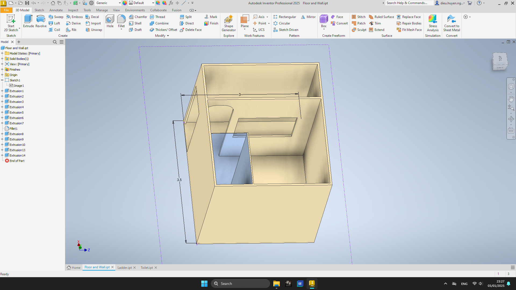Screen dimensions: 516x290
Task: Open the Combine tool
Action: tap(159, 23)
